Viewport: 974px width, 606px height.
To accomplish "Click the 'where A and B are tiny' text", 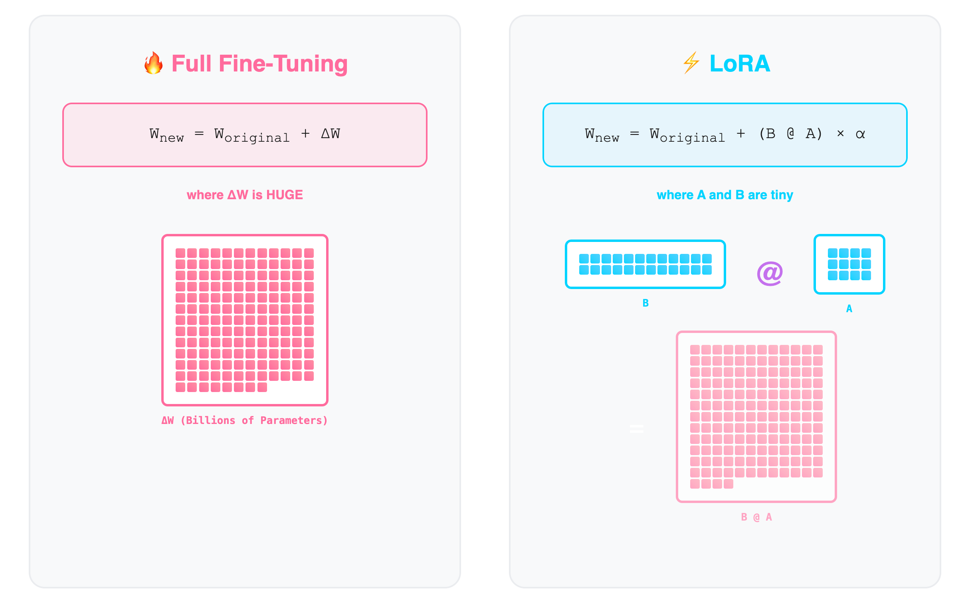I will tap(725, 195).
